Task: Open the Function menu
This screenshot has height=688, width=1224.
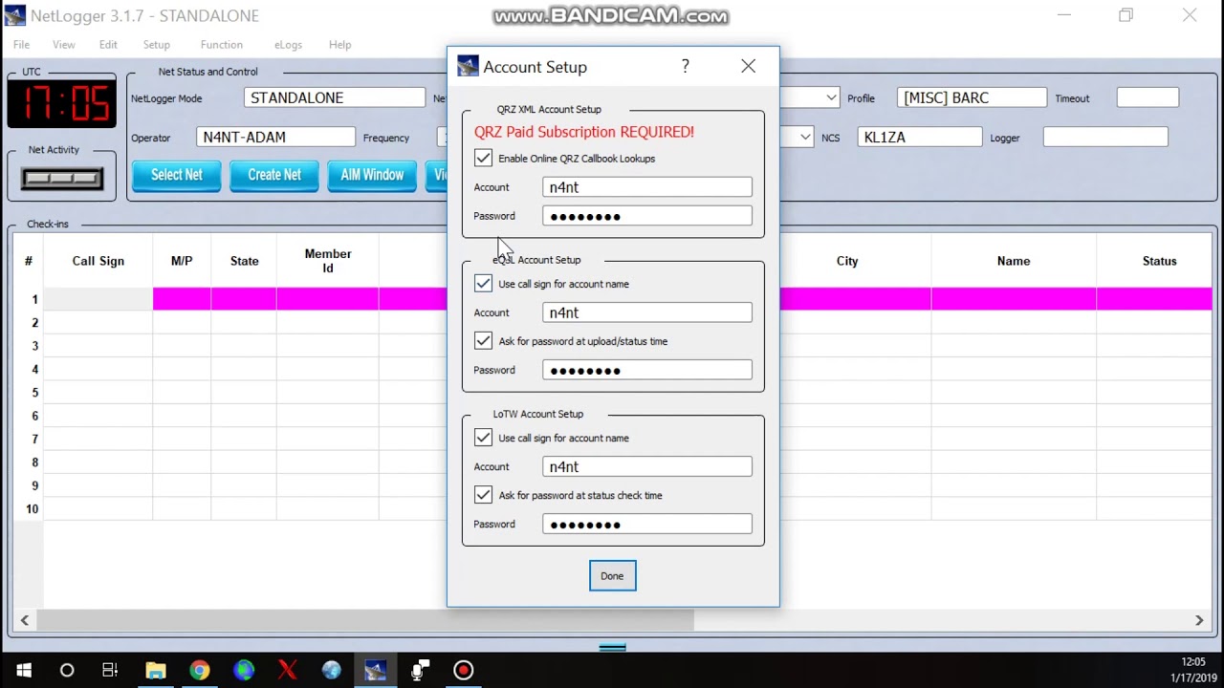Action: [221, 45]
